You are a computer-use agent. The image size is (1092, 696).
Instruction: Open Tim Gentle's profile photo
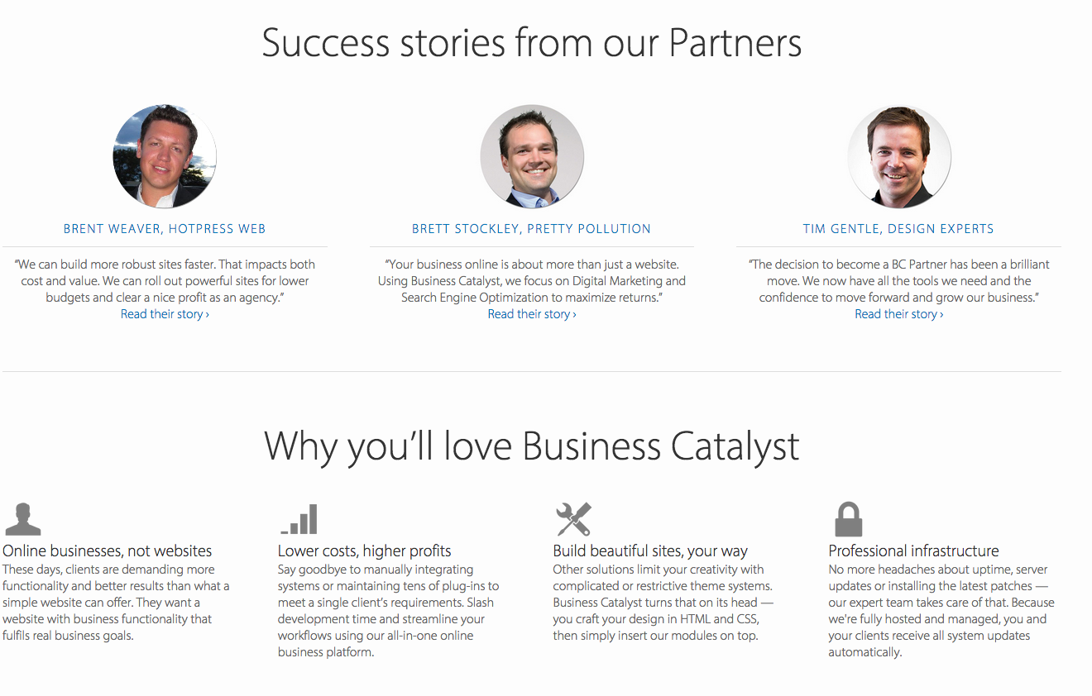coord(899,156)
